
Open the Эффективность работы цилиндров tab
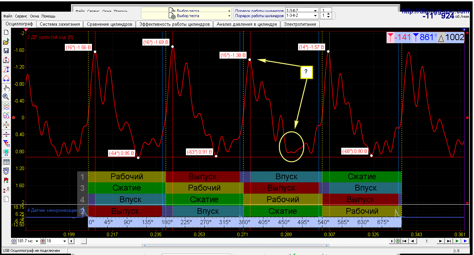(174, 24)
